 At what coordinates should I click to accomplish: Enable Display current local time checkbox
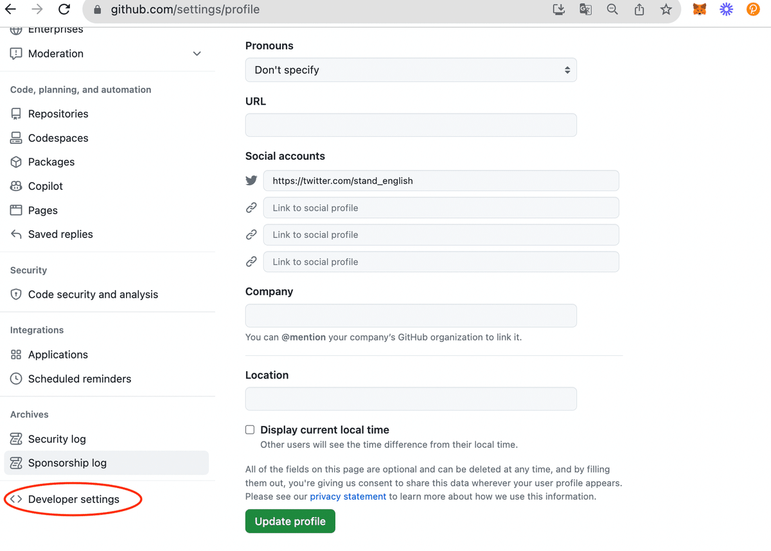click(x=250, y=430)
